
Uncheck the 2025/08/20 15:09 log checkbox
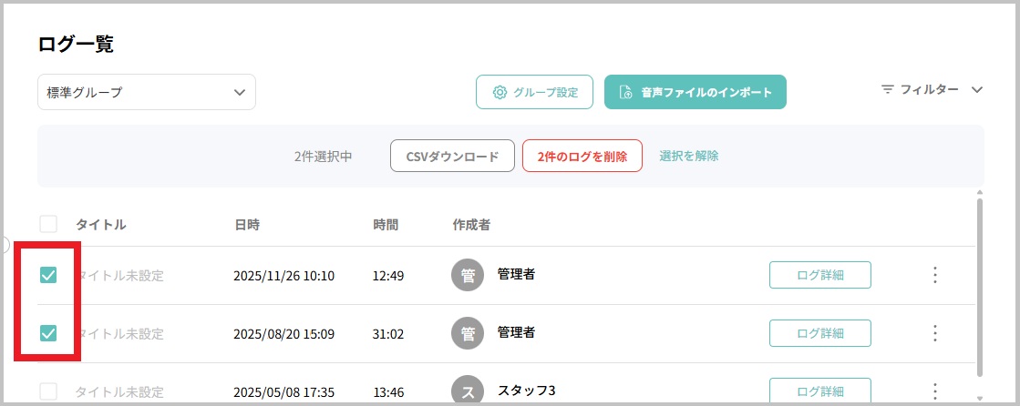coord(48,333)
